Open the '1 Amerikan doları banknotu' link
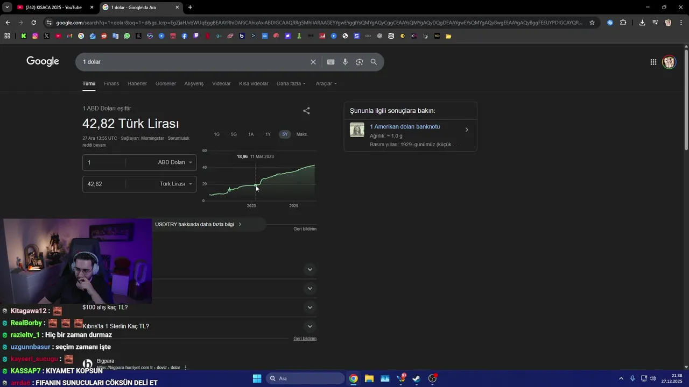Image resolution: width=689 pixels, height=387 pixels. point(405,127)
